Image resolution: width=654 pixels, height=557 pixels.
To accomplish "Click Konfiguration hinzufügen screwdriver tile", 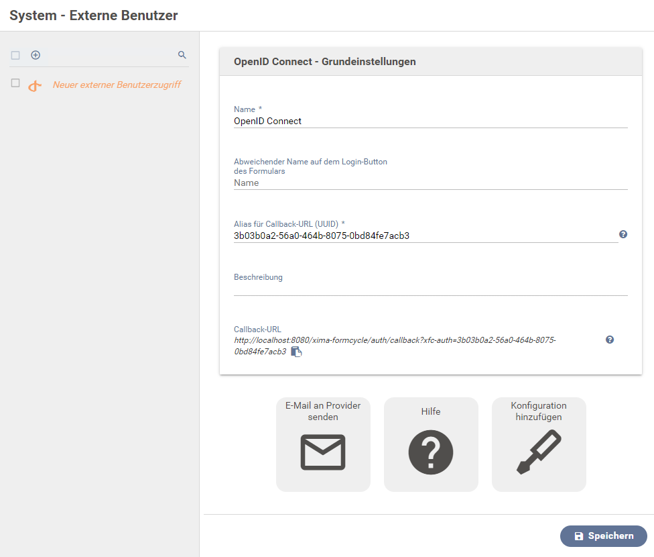I will tap(539, 444).
